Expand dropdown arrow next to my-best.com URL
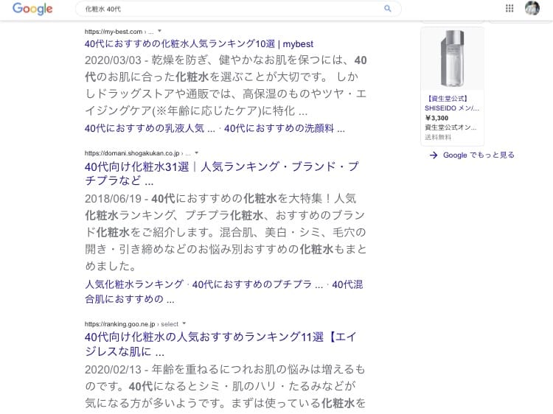 [x=160, y=32]
